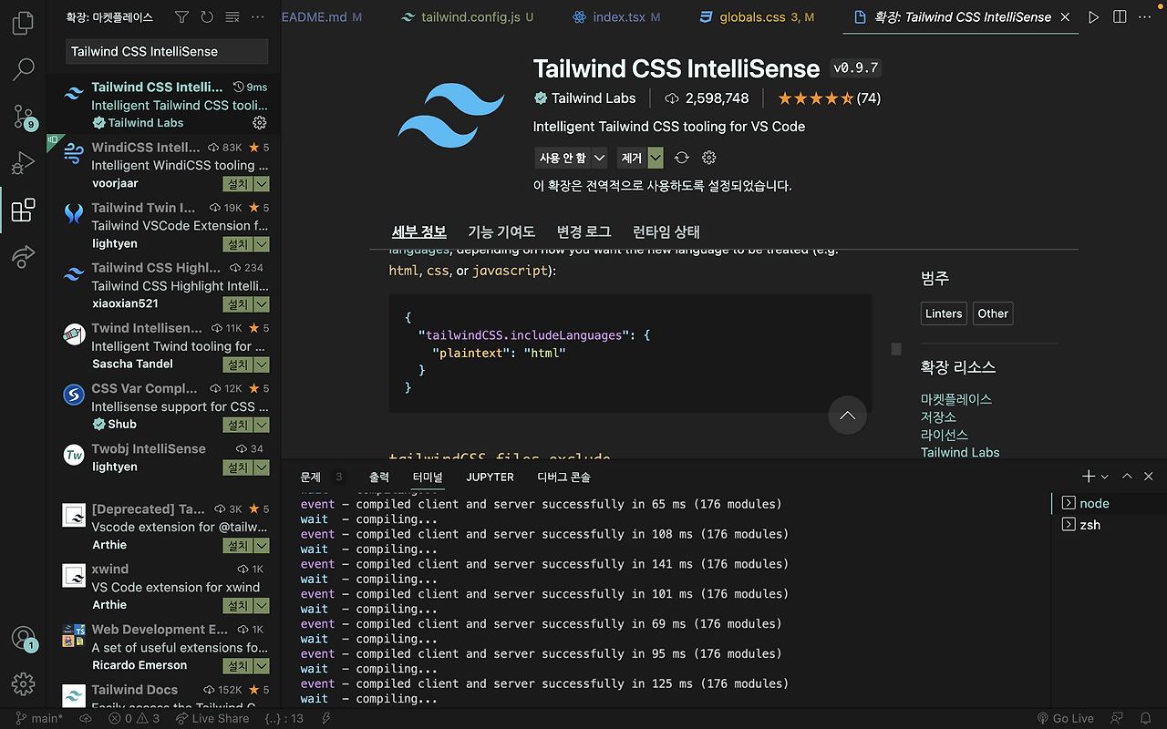Open the Source Control view
The width and height of the screenshot is (1167, 729).
pos(23,117)
